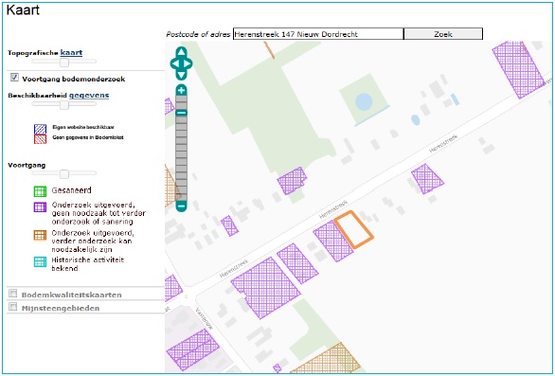This screenshot has width=555, height=376.
Task: Click the red Geen gegevens in Bodemloket icon
Action: coord(41,139)
